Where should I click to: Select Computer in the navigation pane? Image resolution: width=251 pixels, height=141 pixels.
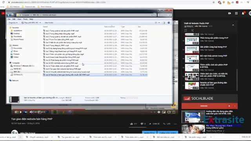pyautogui.click(x=16, y=63)
